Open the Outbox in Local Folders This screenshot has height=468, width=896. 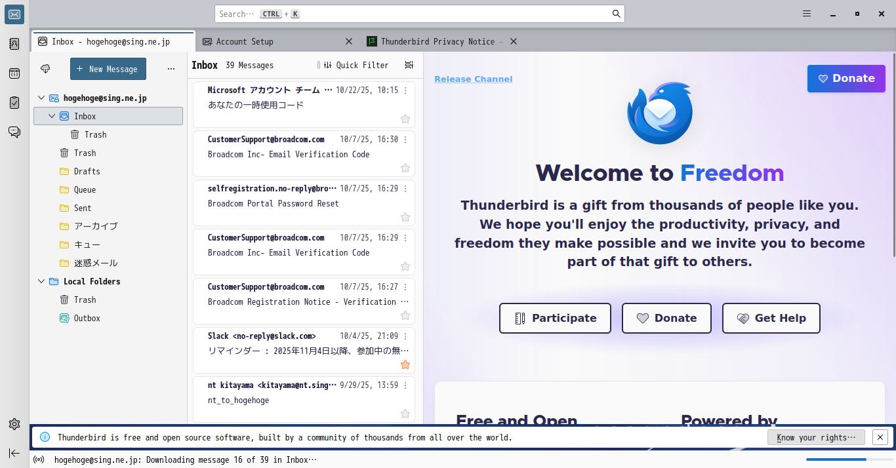coord(108,318)
